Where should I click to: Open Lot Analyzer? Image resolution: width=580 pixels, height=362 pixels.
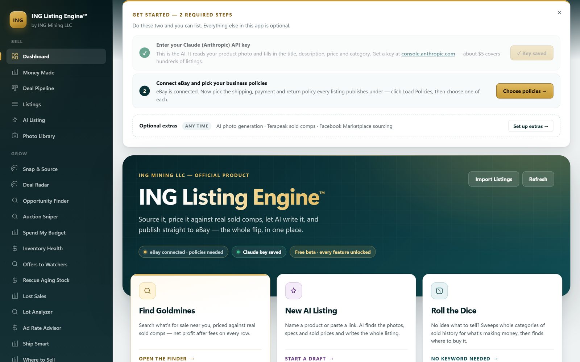click(x=56, y=312)
